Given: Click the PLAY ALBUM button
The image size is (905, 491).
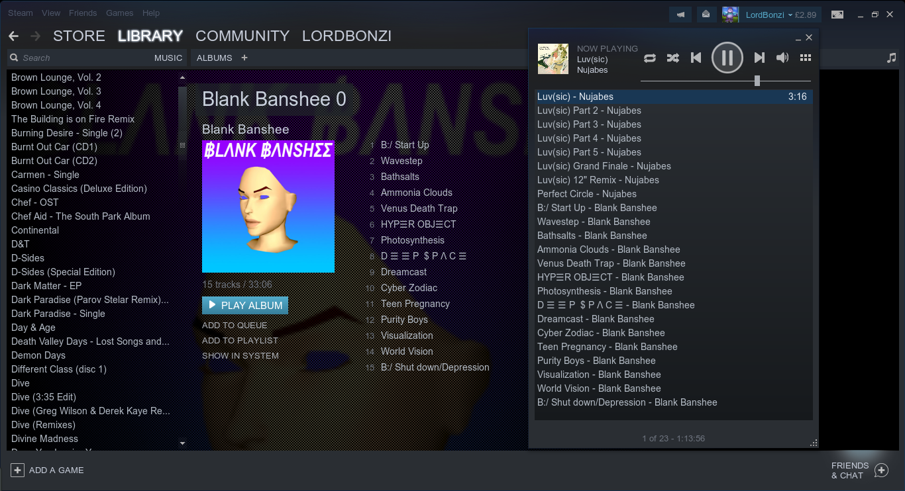Looking at the screenshot, I should point(245,305).
